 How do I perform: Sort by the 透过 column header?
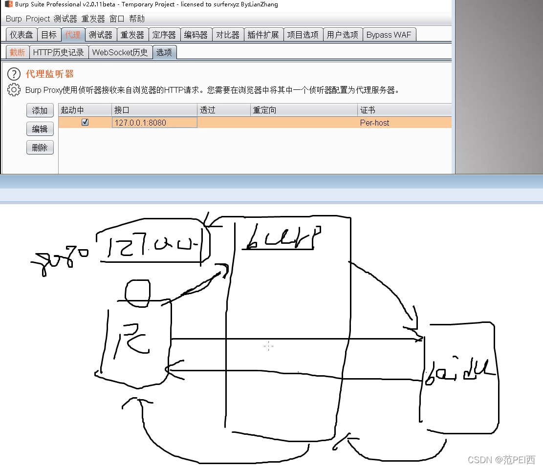tap(224, 110)
